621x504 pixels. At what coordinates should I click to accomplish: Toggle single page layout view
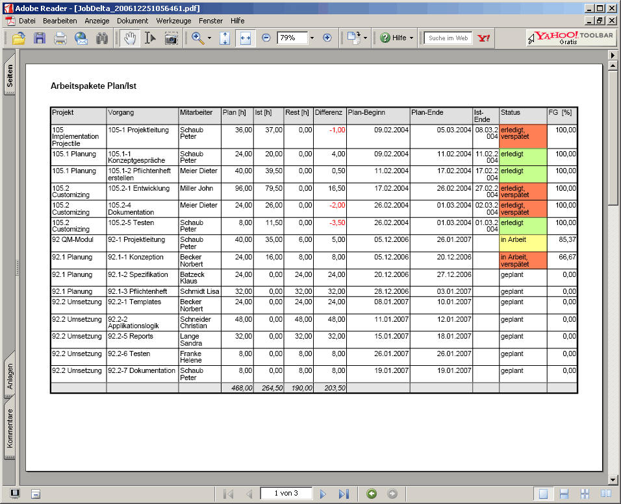(543, 494)
